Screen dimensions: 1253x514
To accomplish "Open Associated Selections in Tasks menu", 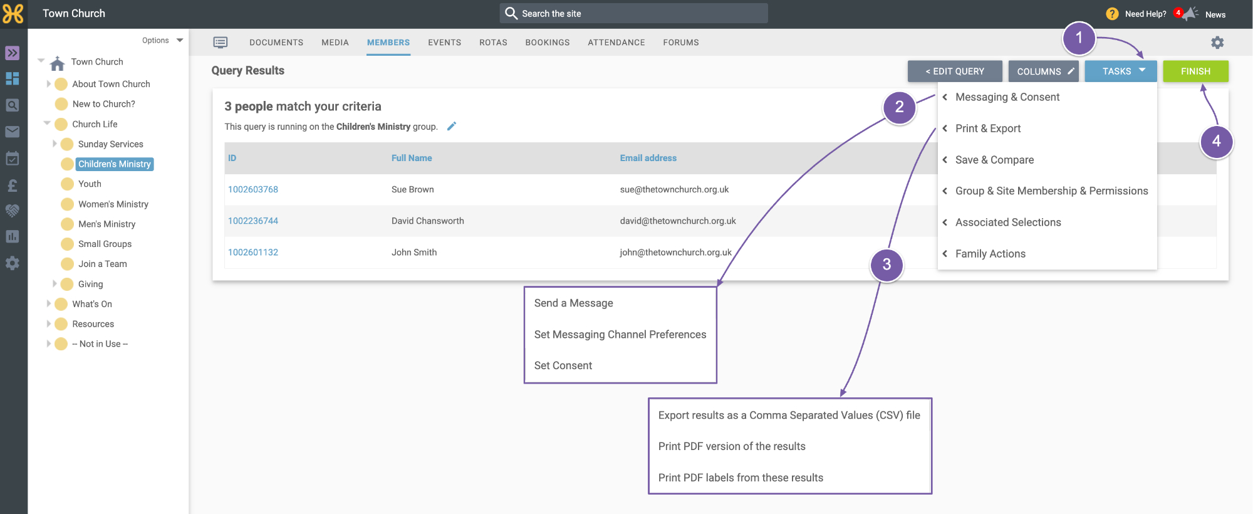I will [1047, 223].
